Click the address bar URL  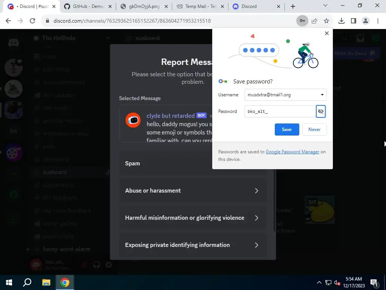pyautogui.click(x=132, y=21)
